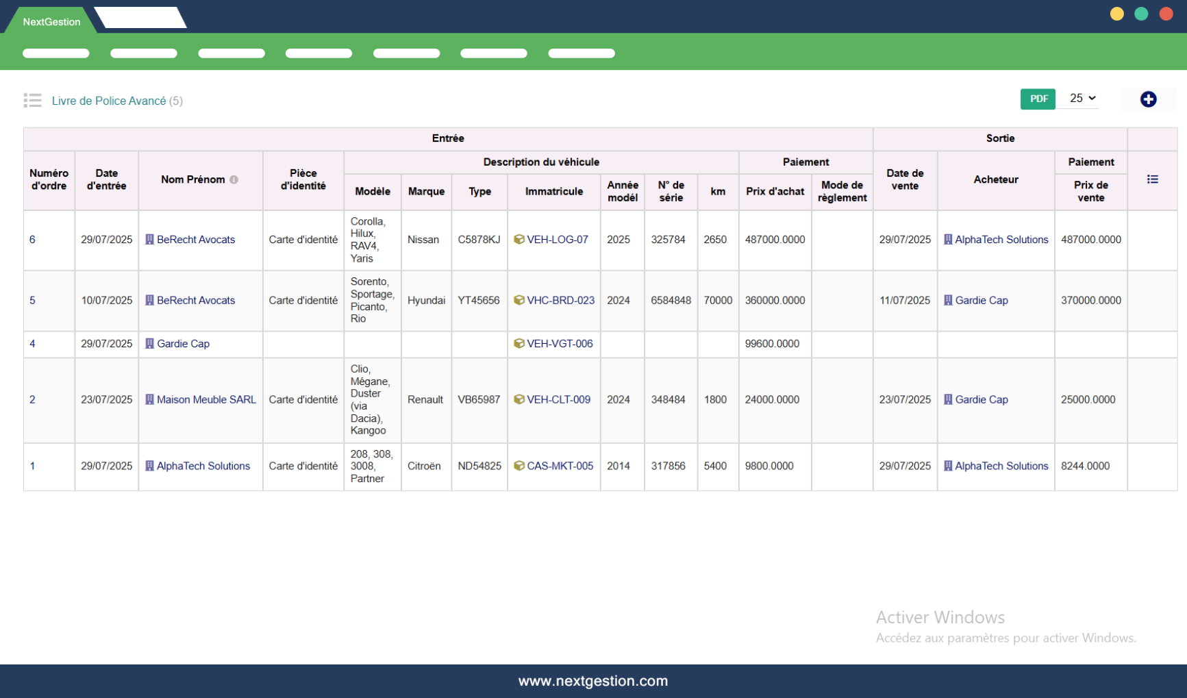Export the table with the PDF button
1187x698 pixels.
tap(1038, 99)
